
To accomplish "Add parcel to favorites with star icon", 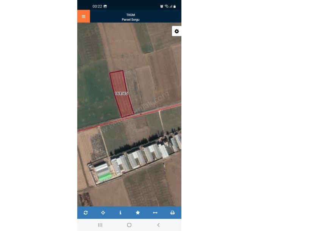I will pyautogui.click(x=138, y=213).
